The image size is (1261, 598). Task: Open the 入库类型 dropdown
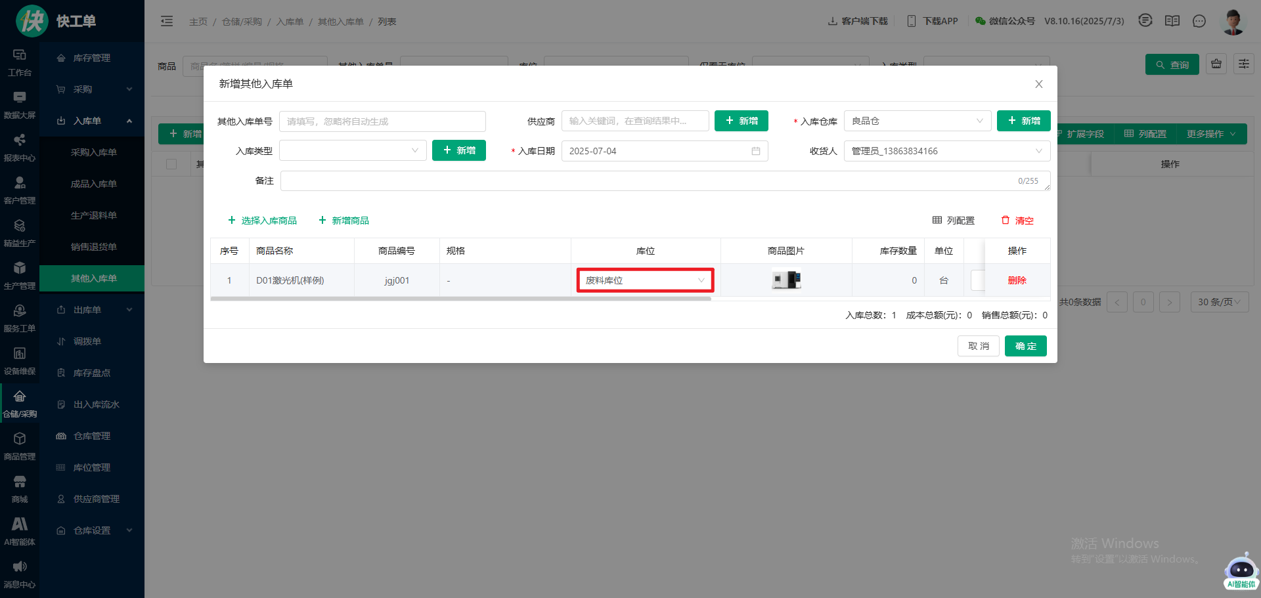353,150
